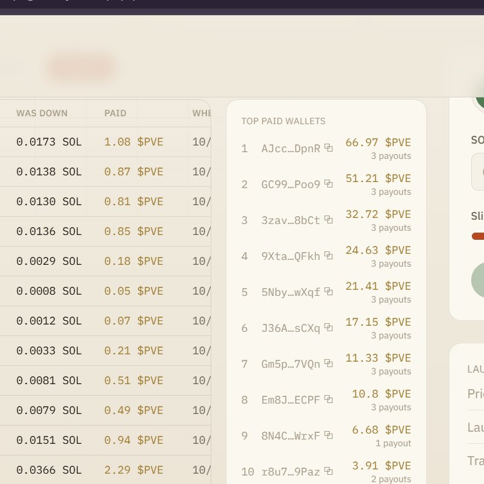Image resolution: width=484 pixels, height=484 pixels.
Task: Copy wallet address 9Xta…QFkh
Action: coord(328,256)
